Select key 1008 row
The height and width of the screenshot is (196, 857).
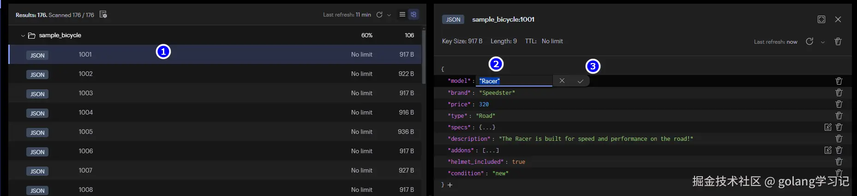215,188
